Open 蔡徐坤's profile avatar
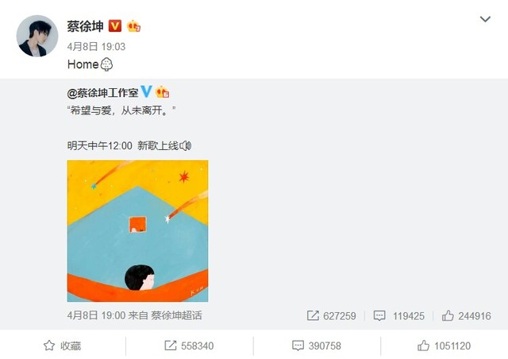The height and width of the screenshot is (359, 508). pyautogui.click(x=37, y=36)
